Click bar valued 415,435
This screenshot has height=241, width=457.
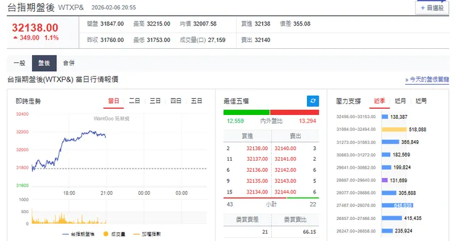click(x=392, y=218)
